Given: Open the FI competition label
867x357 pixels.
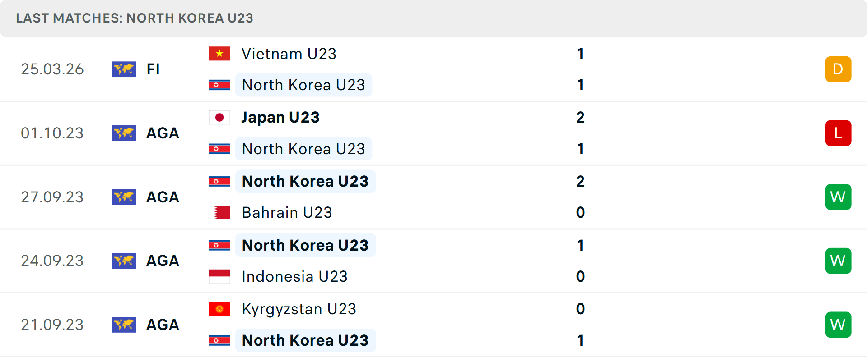Looking at the screenshot, I should (x=154, y=69).
